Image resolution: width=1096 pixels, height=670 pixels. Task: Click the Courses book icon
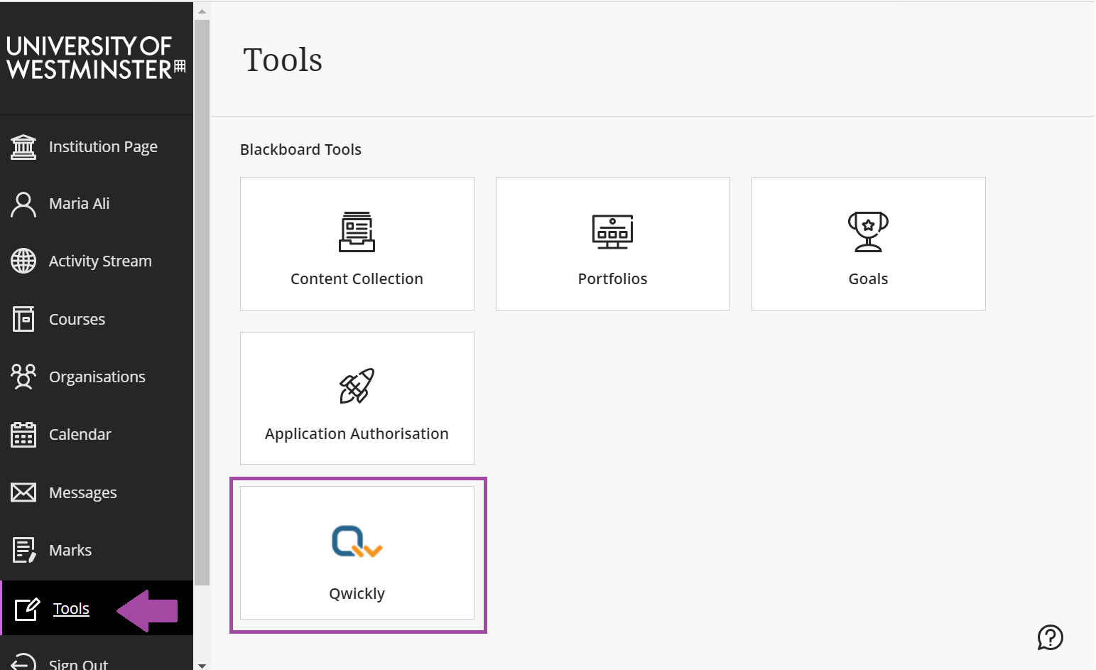(23, 319)
